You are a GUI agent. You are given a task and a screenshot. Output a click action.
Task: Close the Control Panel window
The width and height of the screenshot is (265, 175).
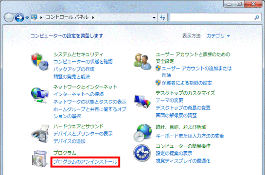pos(253,4)
